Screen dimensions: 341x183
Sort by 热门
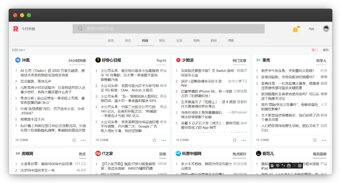tap(314, 50)
